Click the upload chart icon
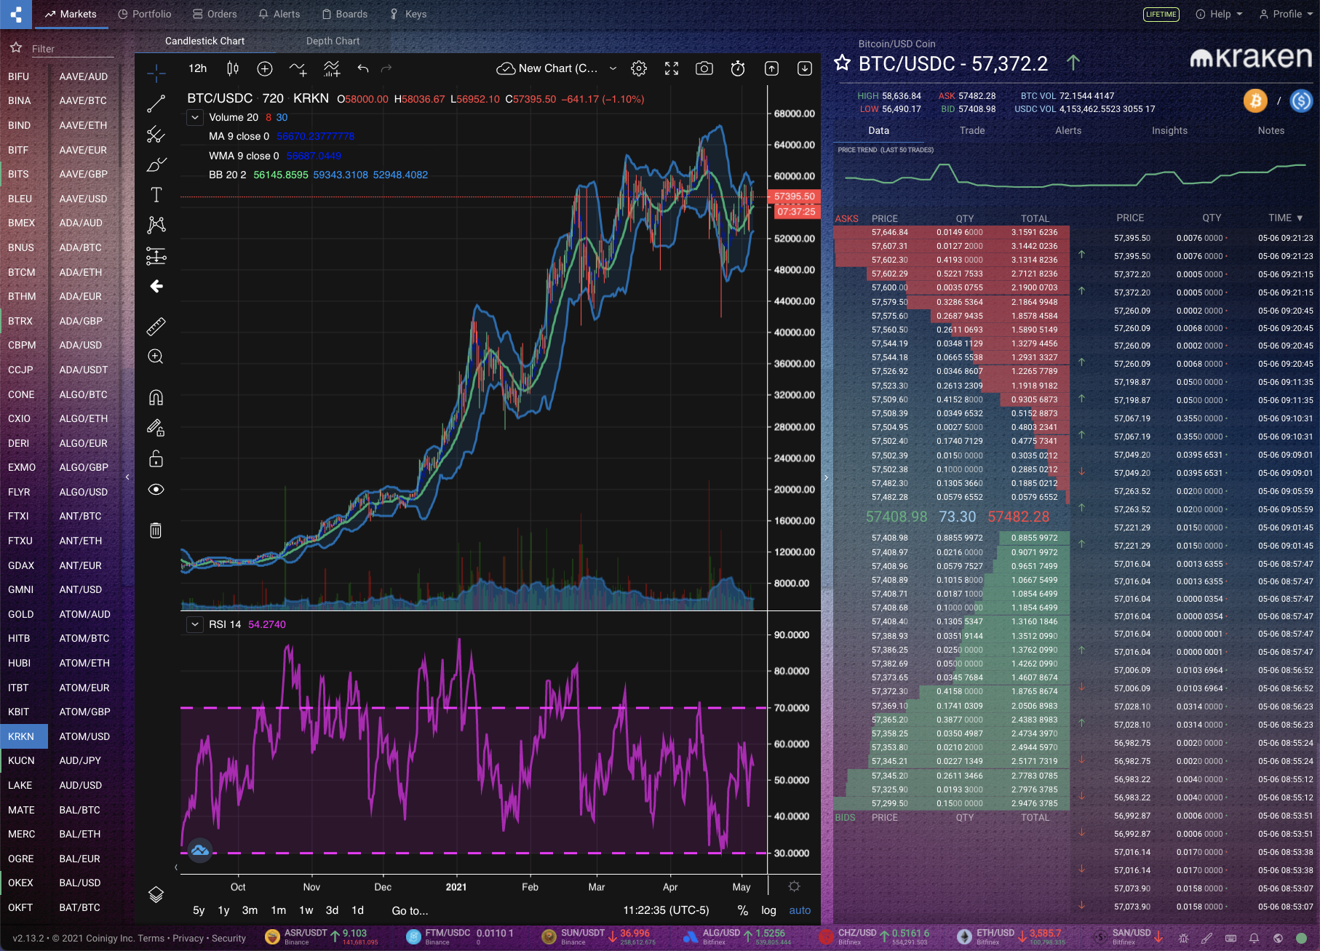This screenshot has height=951, width=1320. pyautogui.click(x=771, y=68)
